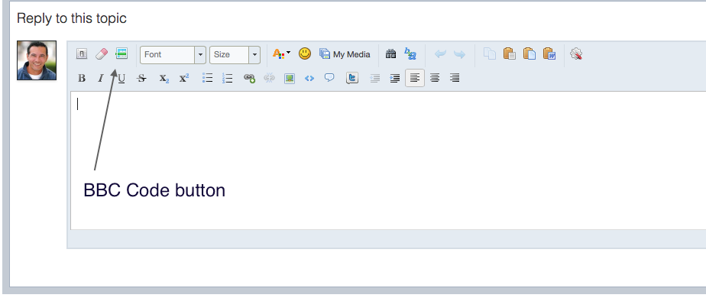This screenshot has width=706, height=298.
Task: Click the Quote speech-bubble icon
Action: 329,78
